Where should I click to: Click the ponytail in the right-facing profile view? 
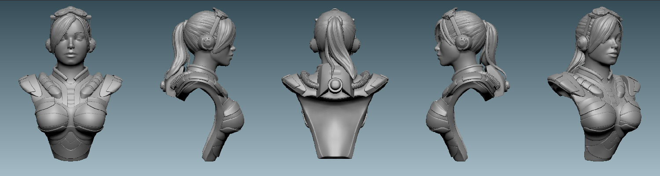pos(180,48)
